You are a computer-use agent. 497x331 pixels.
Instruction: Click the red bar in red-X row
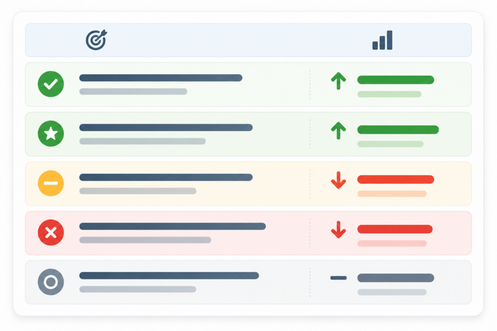pyautogui.click(x=394, y=229)
